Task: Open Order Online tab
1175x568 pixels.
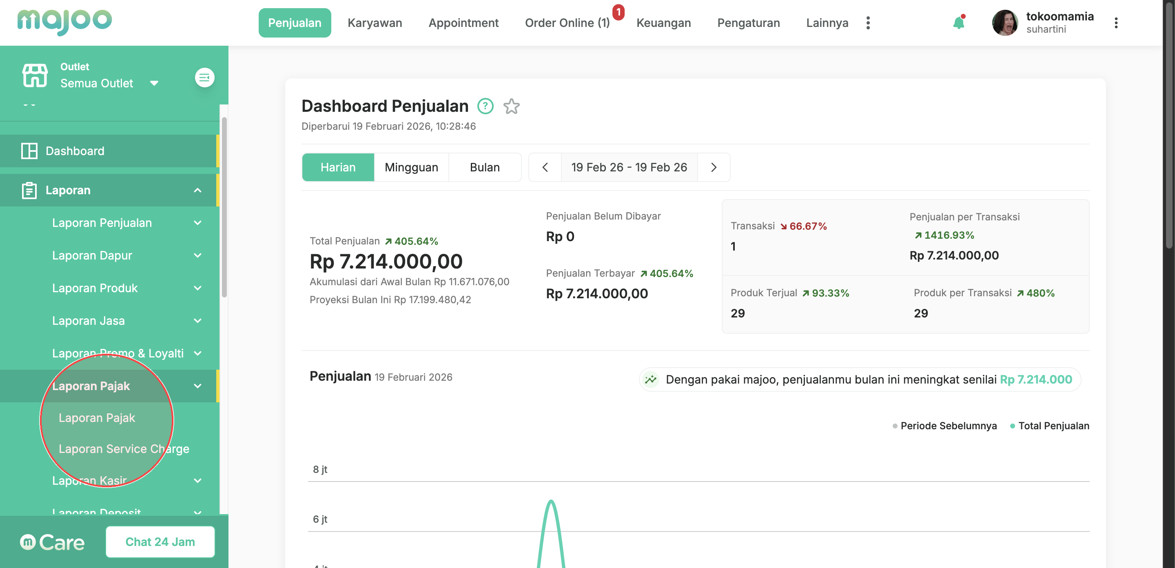Action: tap(567, 23)
